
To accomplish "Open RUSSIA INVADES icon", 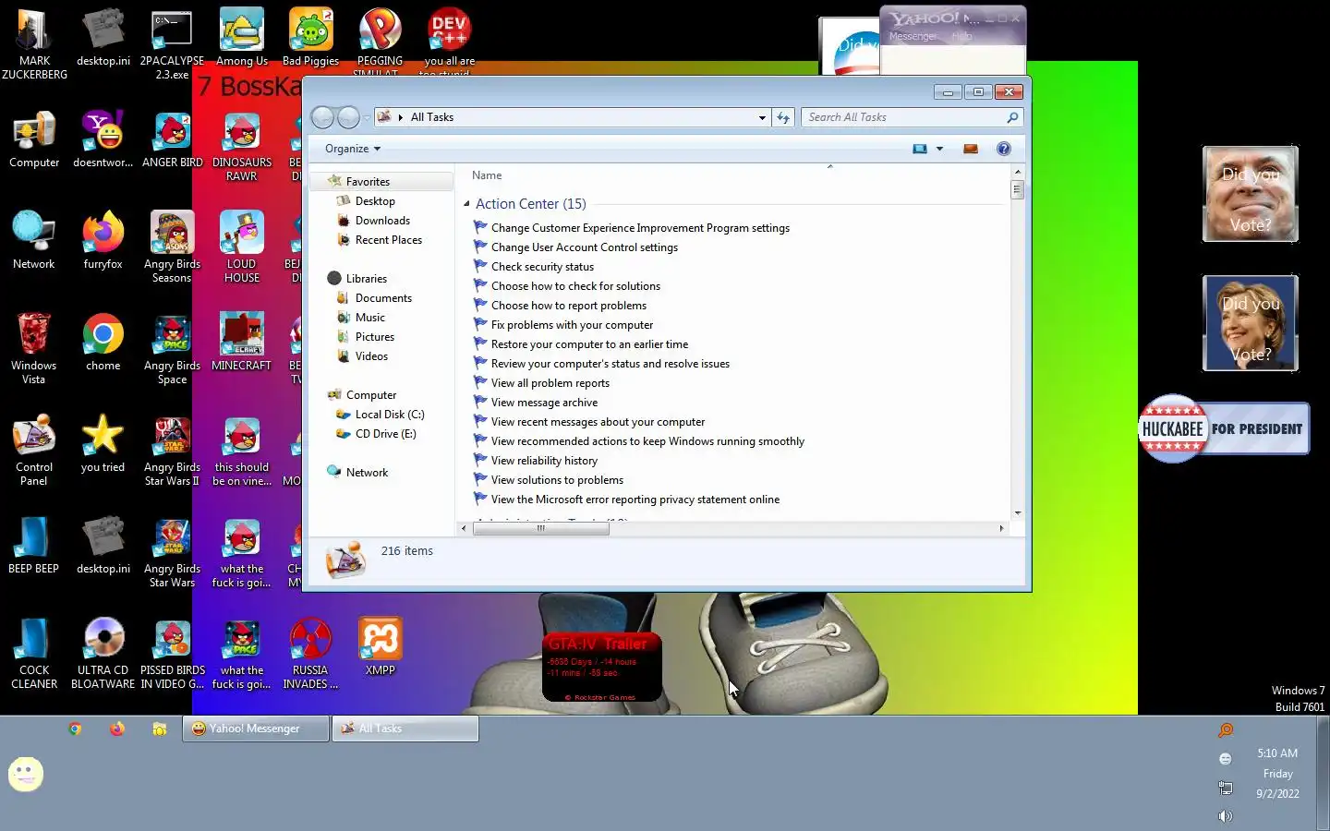I will (310, 654).
